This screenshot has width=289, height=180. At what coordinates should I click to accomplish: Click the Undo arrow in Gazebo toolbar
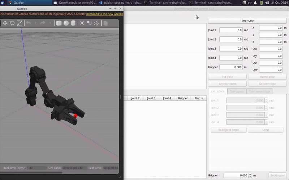29,23
